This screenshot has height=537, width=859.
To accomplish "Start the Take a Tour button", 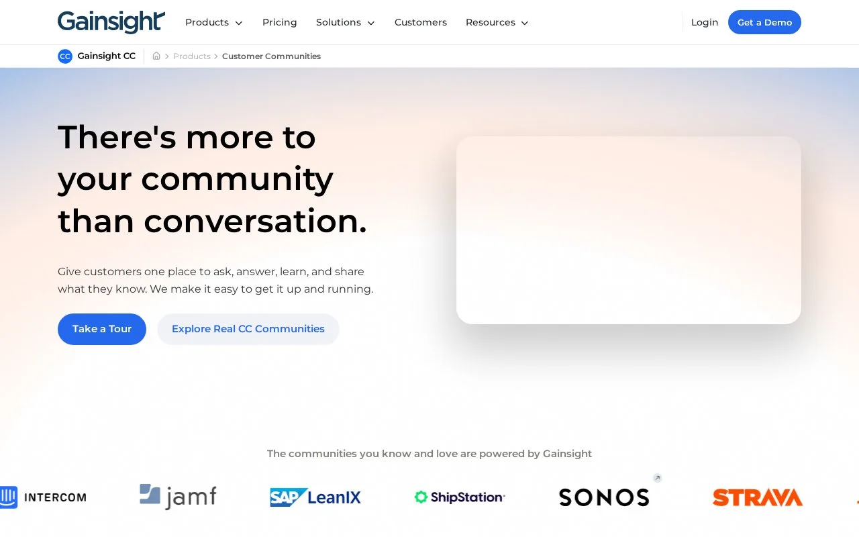I will (x=102, y=329).
